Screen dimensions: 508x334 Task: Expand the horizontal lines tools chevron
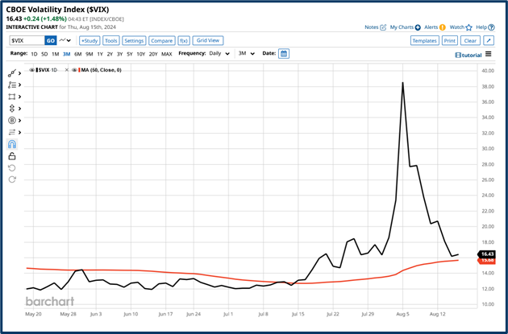point(20,132)
